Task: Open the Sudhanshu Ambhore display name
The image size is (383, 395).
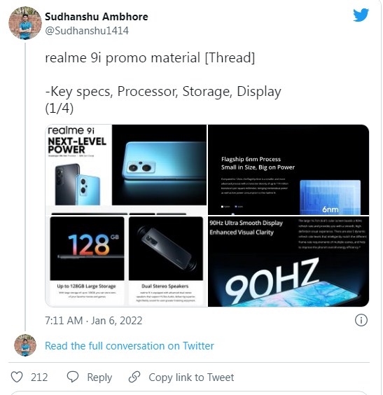Action: pyautogui.click(x=97, y=17)
